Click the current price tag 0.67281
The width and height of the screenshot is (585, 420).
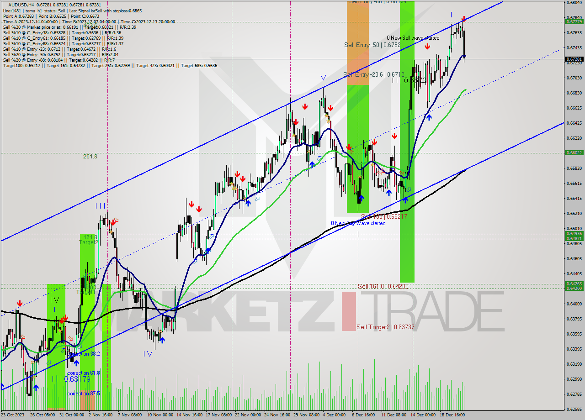coord(574,59)
